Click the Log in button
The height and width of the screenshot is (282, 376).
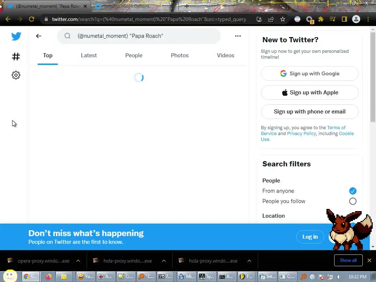(310, 237)
